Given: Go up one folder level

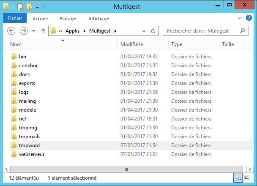Looking at the screenshot, I should (43, 31).
